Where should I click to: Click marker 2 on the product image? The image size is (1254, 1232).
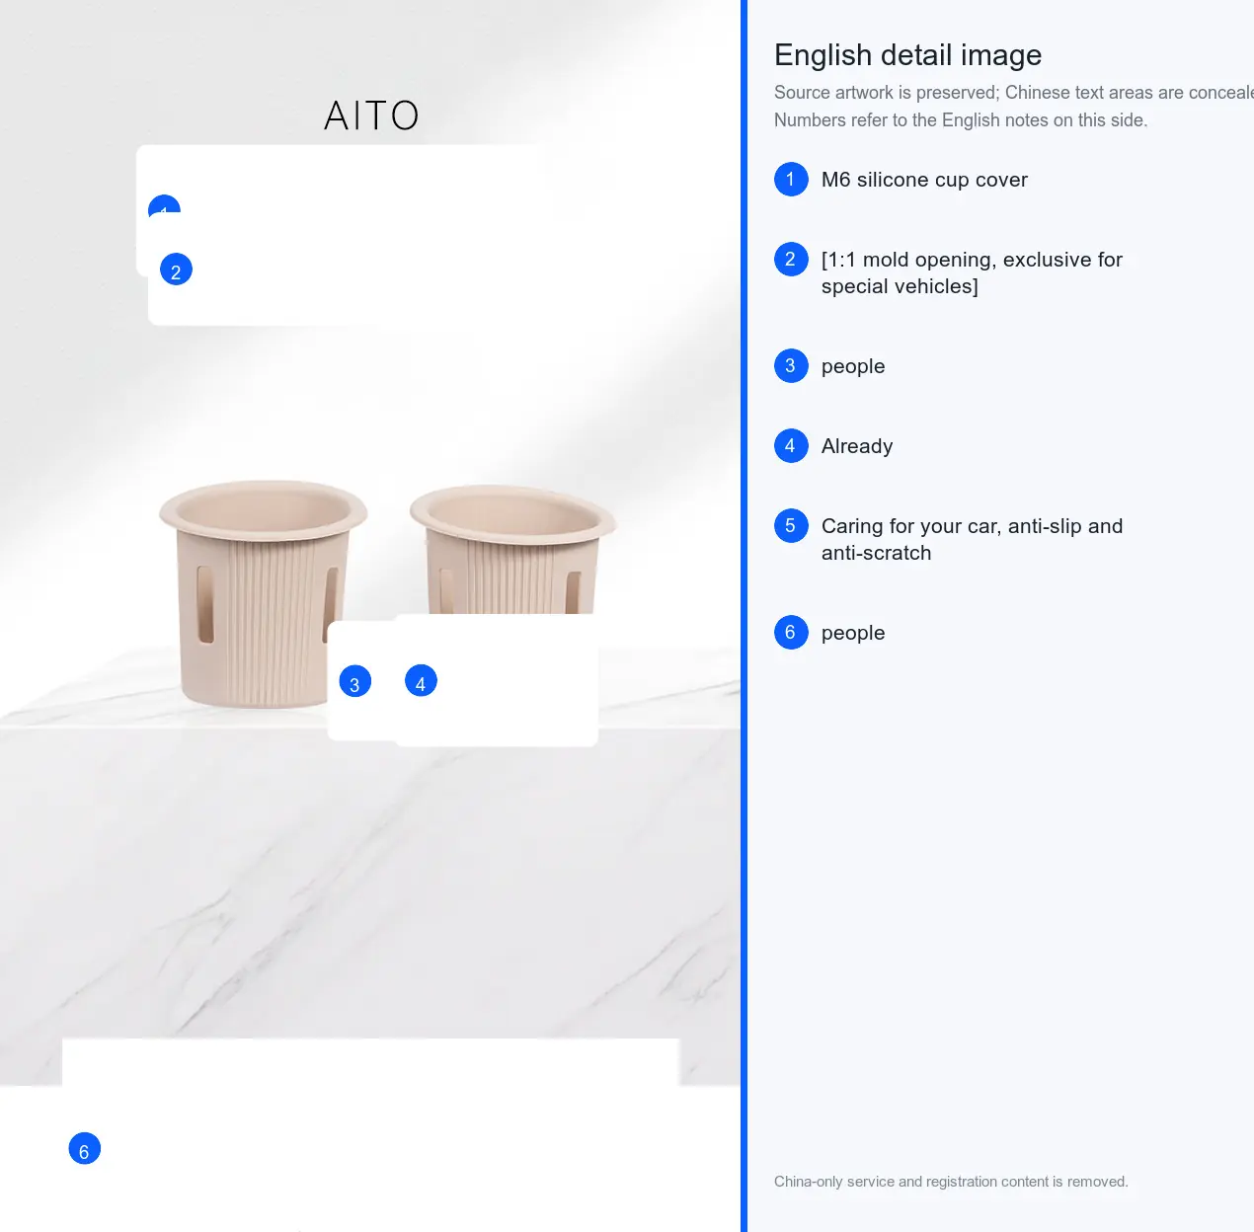(176, 269)
